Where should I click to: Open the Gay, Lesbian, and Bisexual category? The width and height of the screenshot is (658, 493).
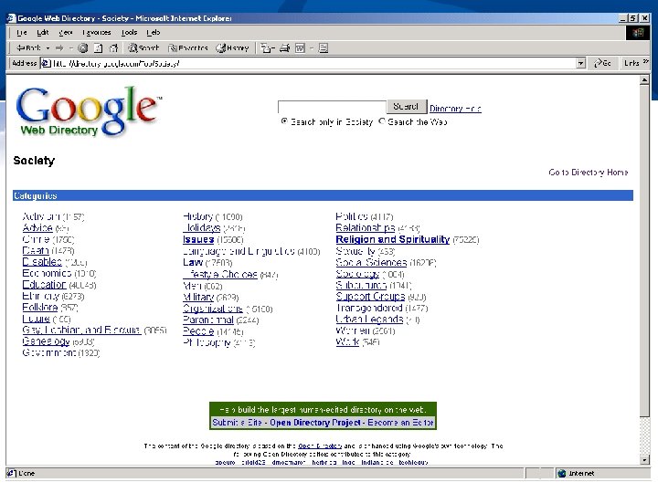pos(81,330)
